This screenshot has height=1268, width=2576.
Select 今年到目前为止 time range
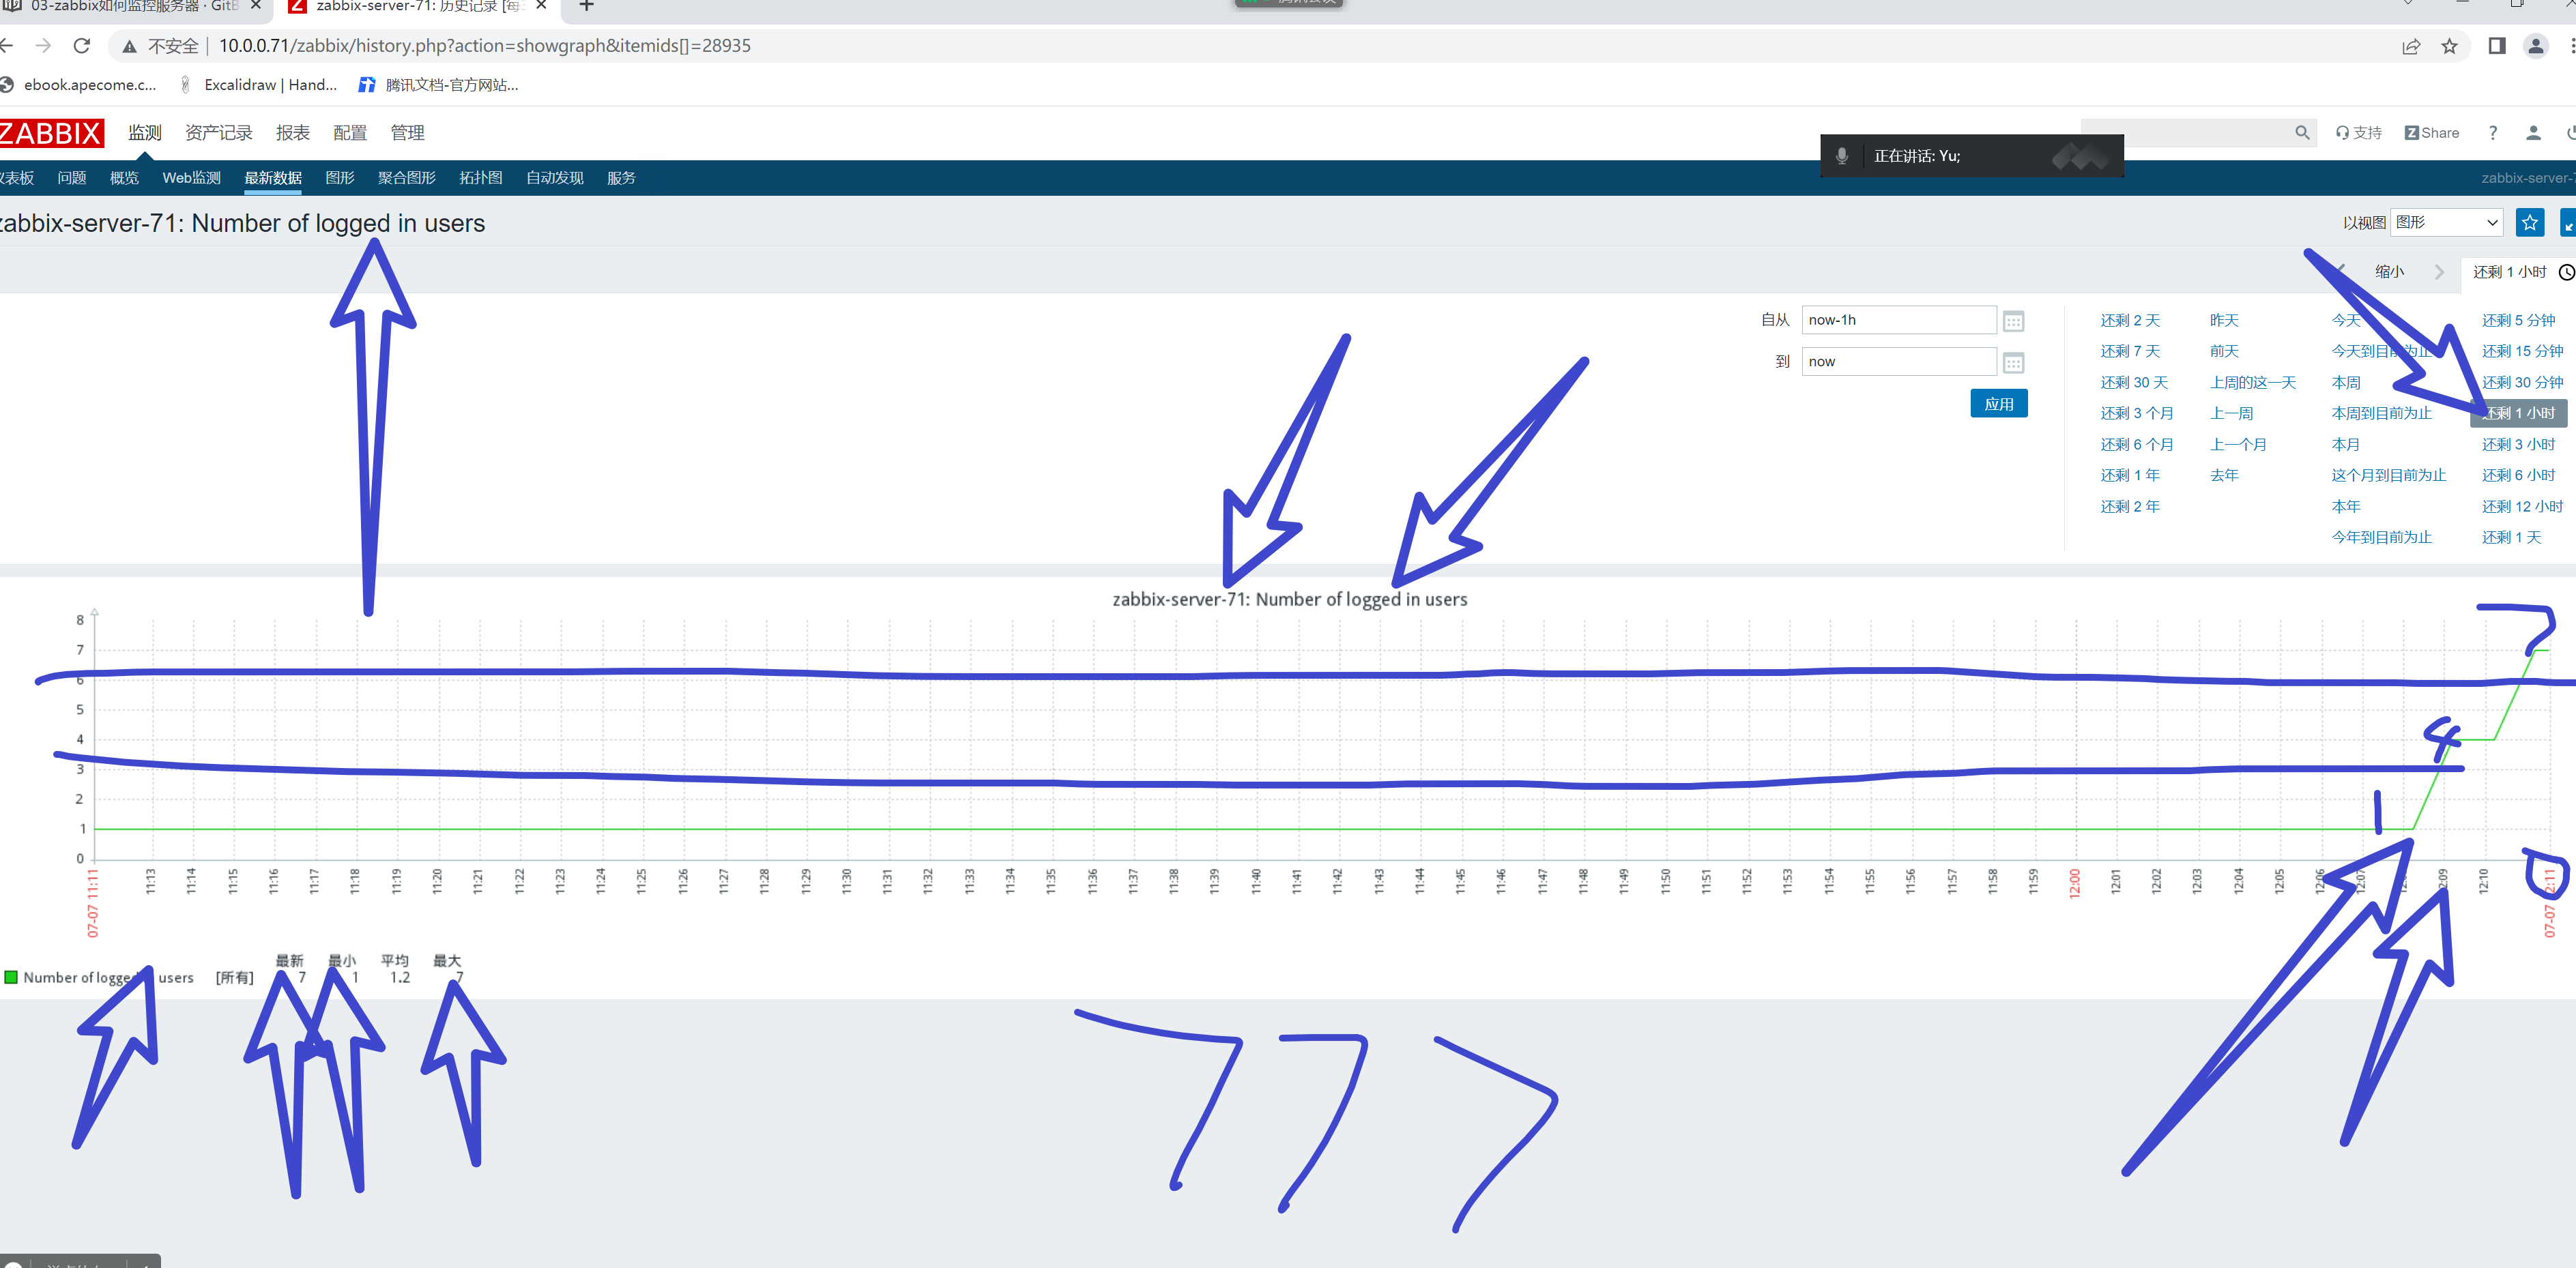tap(2381, 537)
